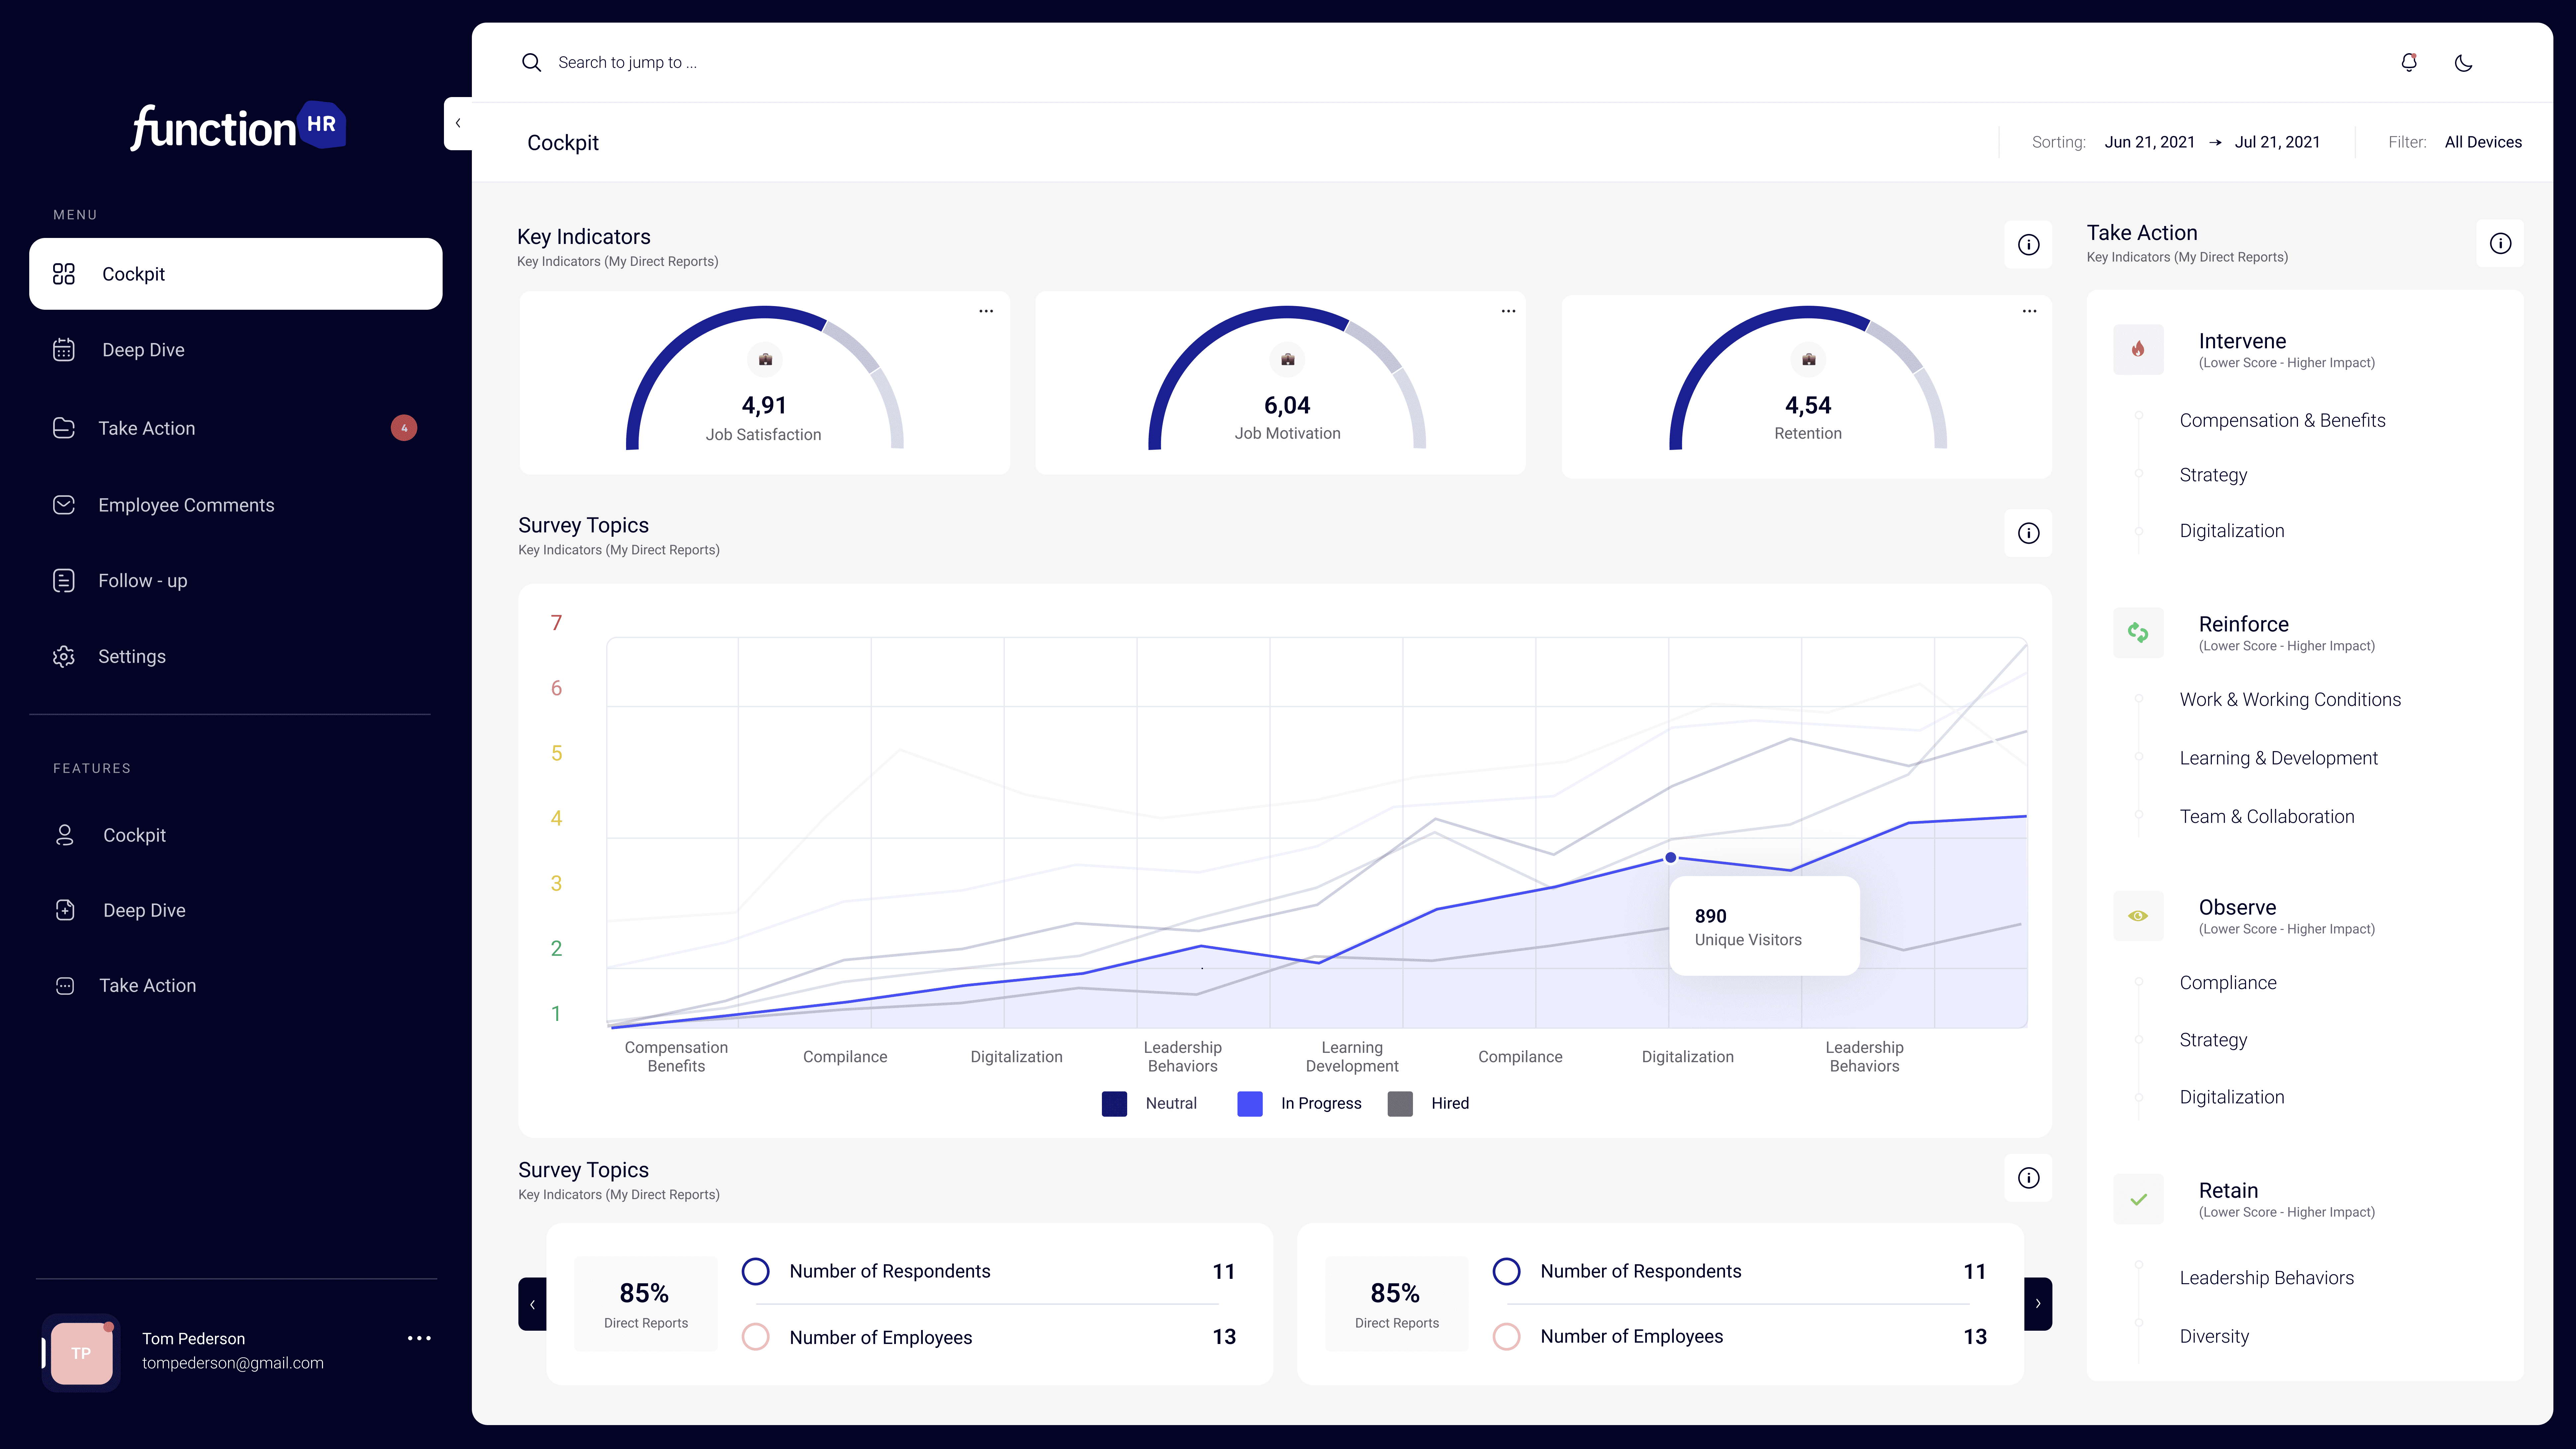Open notifications bell

[2409, 62]
